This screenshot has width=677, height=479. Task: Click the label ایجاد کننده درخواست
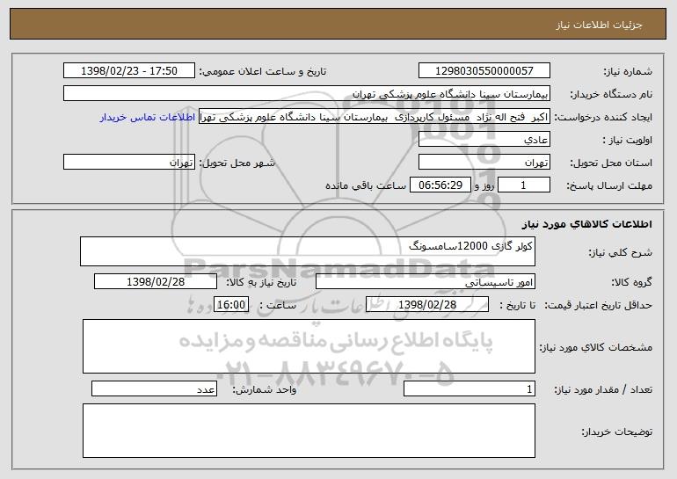click(x=603, y=118)
